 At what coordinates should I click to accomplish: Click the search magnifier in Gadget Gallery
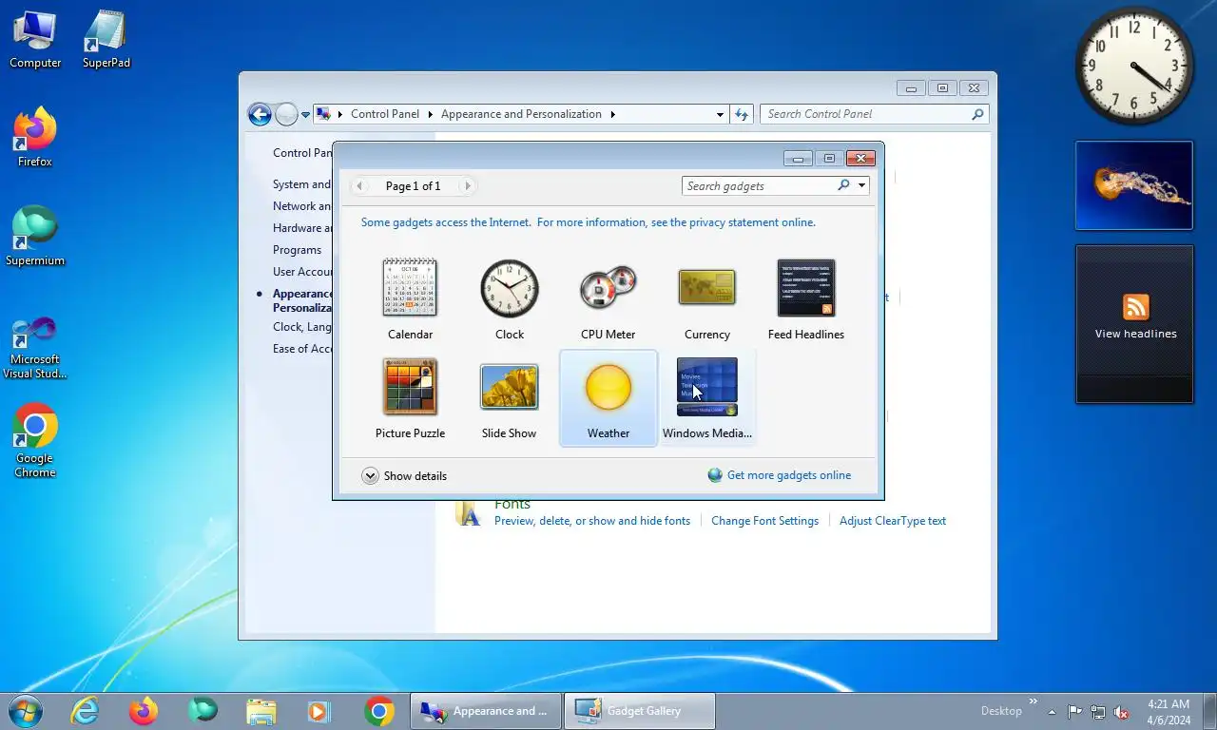click(843, 185)
